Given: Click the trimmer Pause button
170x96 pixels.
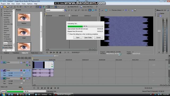Looking at the screenshot, I should [57, 52].
